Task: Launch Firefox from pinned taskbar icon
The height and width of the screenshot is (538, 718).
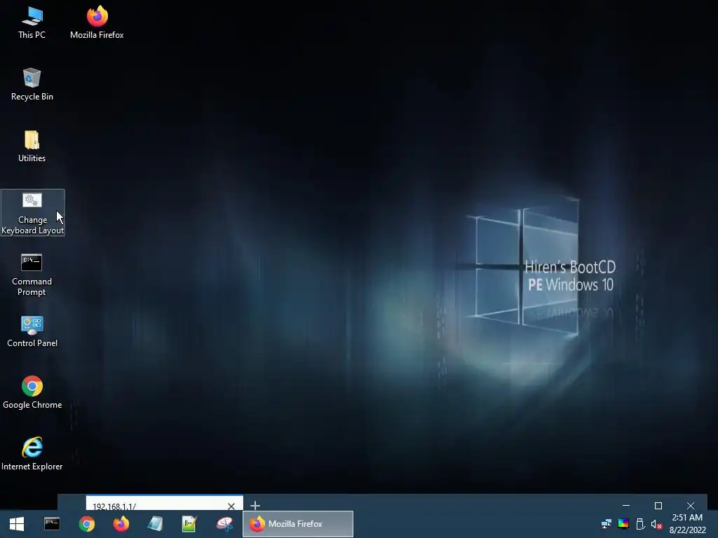Action: pos(121,524)
